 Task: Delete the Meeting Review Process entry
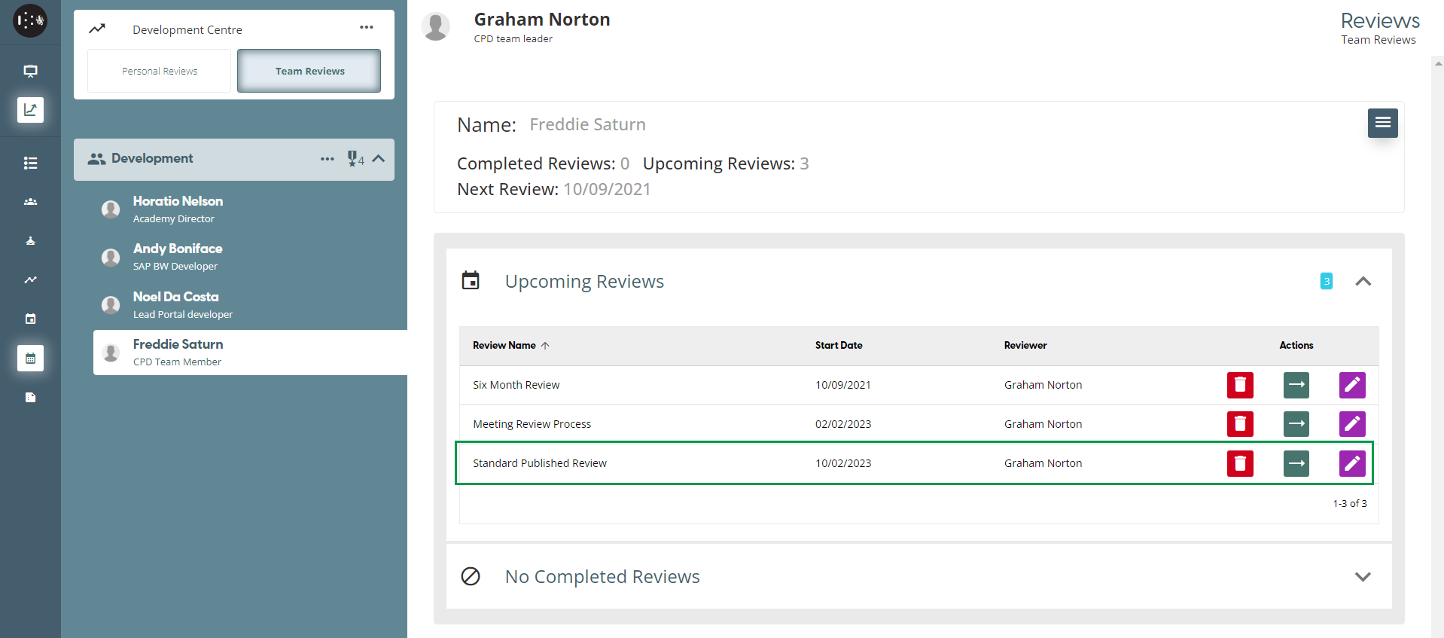1239,424
